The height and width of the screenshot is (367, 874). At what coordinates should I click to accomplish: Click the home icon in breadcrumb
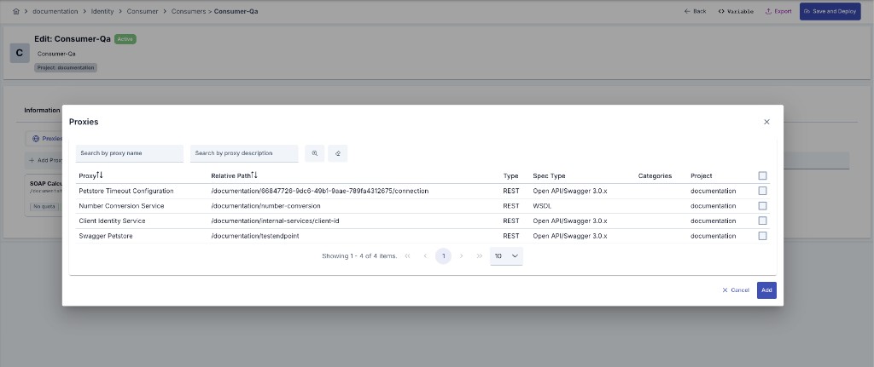tap(16, 11)
